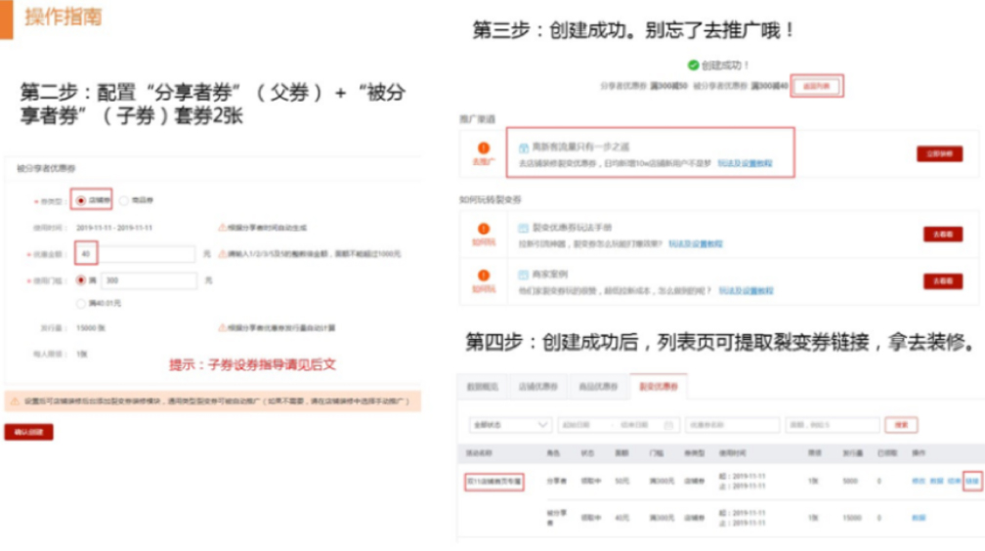Image resolution: width=985 pixels, height=551 pixels.
Task: Click the 50元 value in the 分享者 row
Action: pyautogui.click(x=621, y=482)
